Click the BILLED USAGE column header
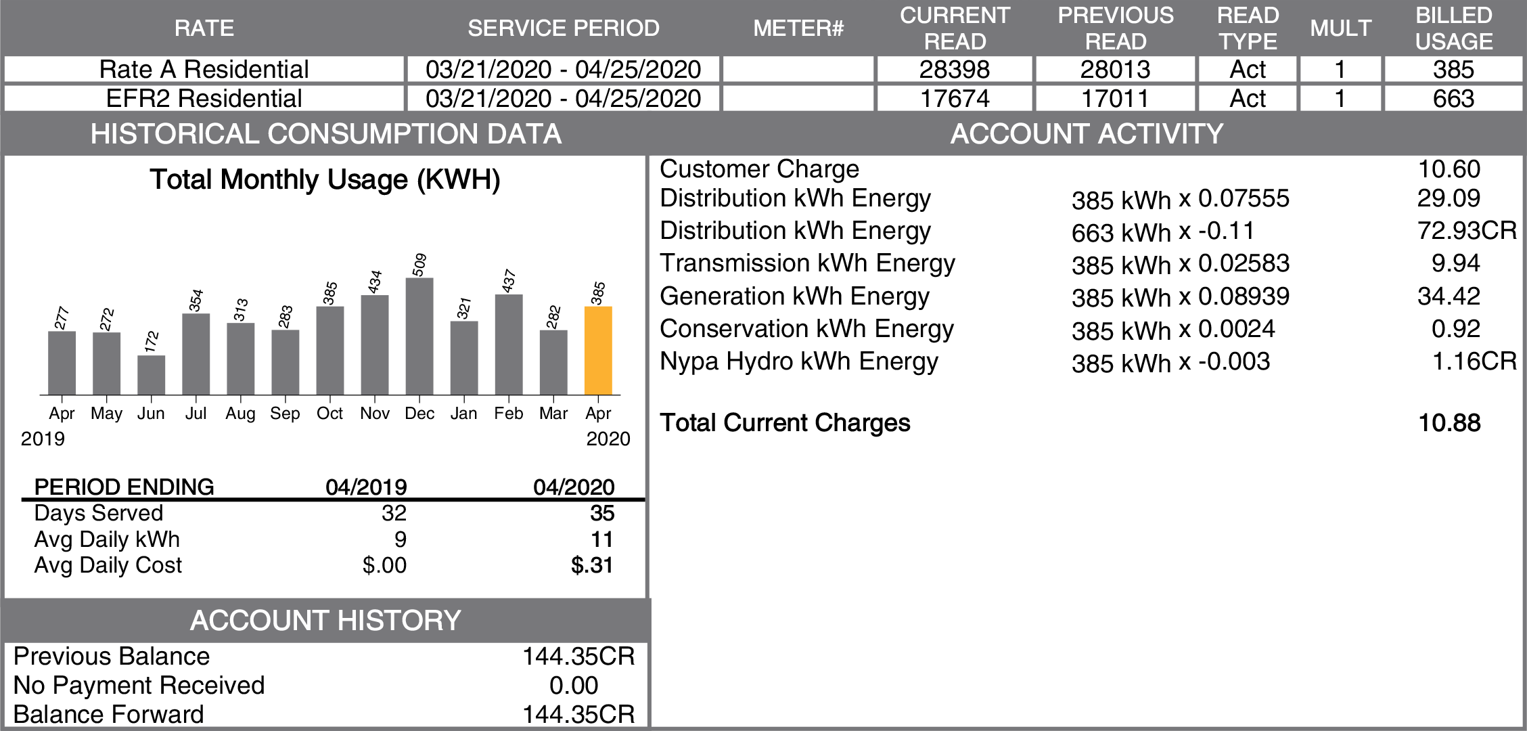The height and width of the screenshot is (731, 1527). click(1453, 28)
